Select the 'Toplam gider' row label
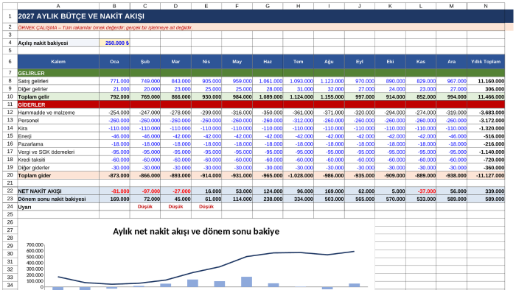This screenshot has width=516, height=290. click(x=58, y=175)
